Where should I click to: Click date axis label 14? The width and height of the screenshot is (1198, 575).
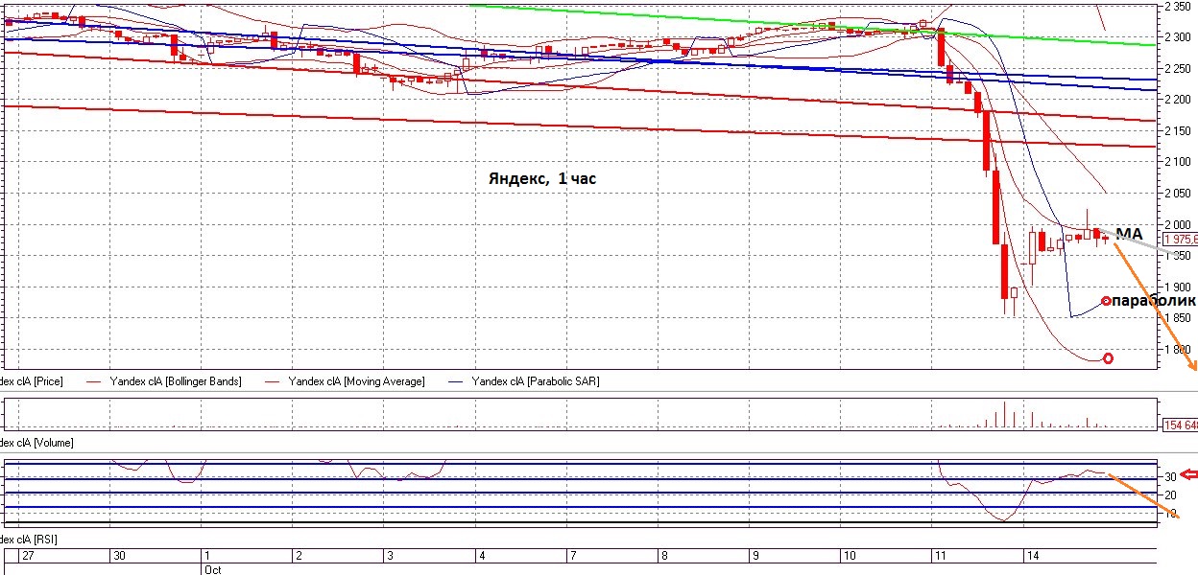click(1033, 555)
